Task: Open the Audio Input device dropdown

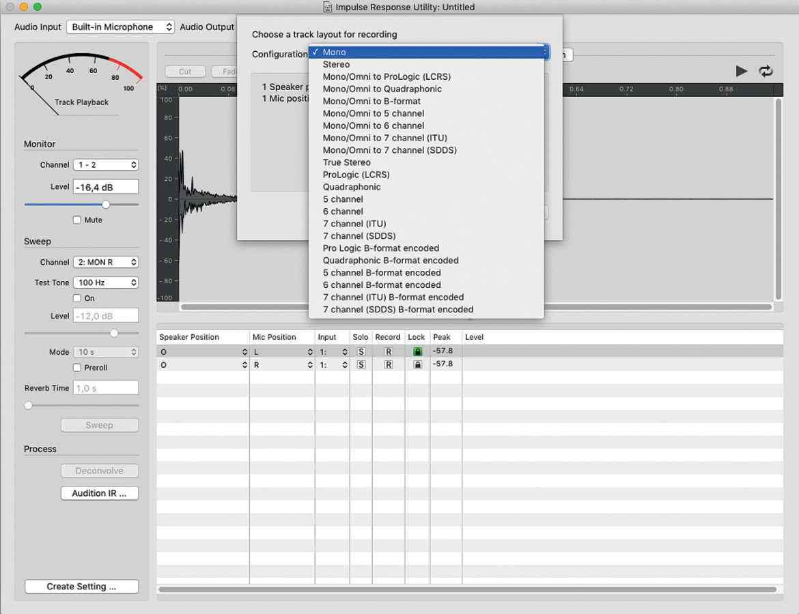Action: pyautogui.click(x=120, y=27)
